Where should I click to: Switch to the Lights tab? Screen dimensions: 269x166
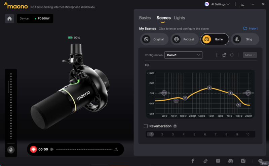point(179,18)
